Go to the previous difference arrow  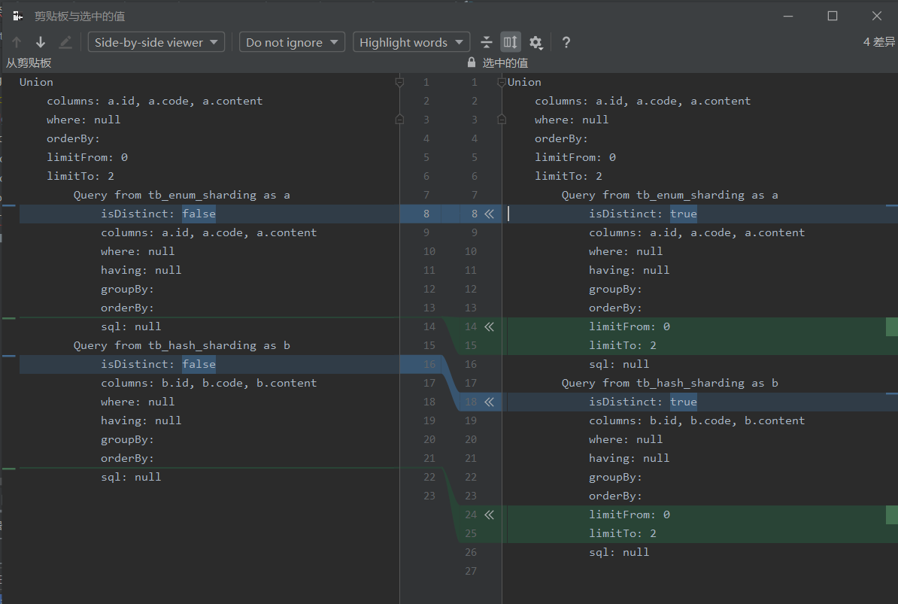coord(17,42)
